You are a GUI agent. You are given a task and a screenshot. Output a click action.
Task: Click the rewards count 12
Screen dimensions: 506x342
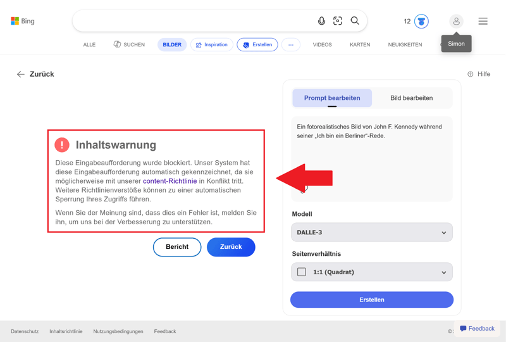[407, 22]
